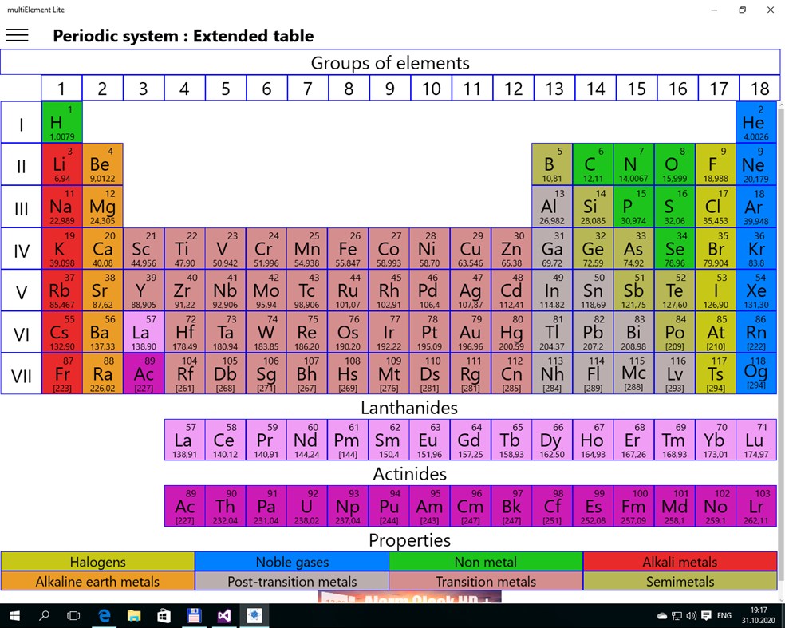Select Cerium in the Lanthanides row
Screen dimensions: 785x628
pos(225,440)
